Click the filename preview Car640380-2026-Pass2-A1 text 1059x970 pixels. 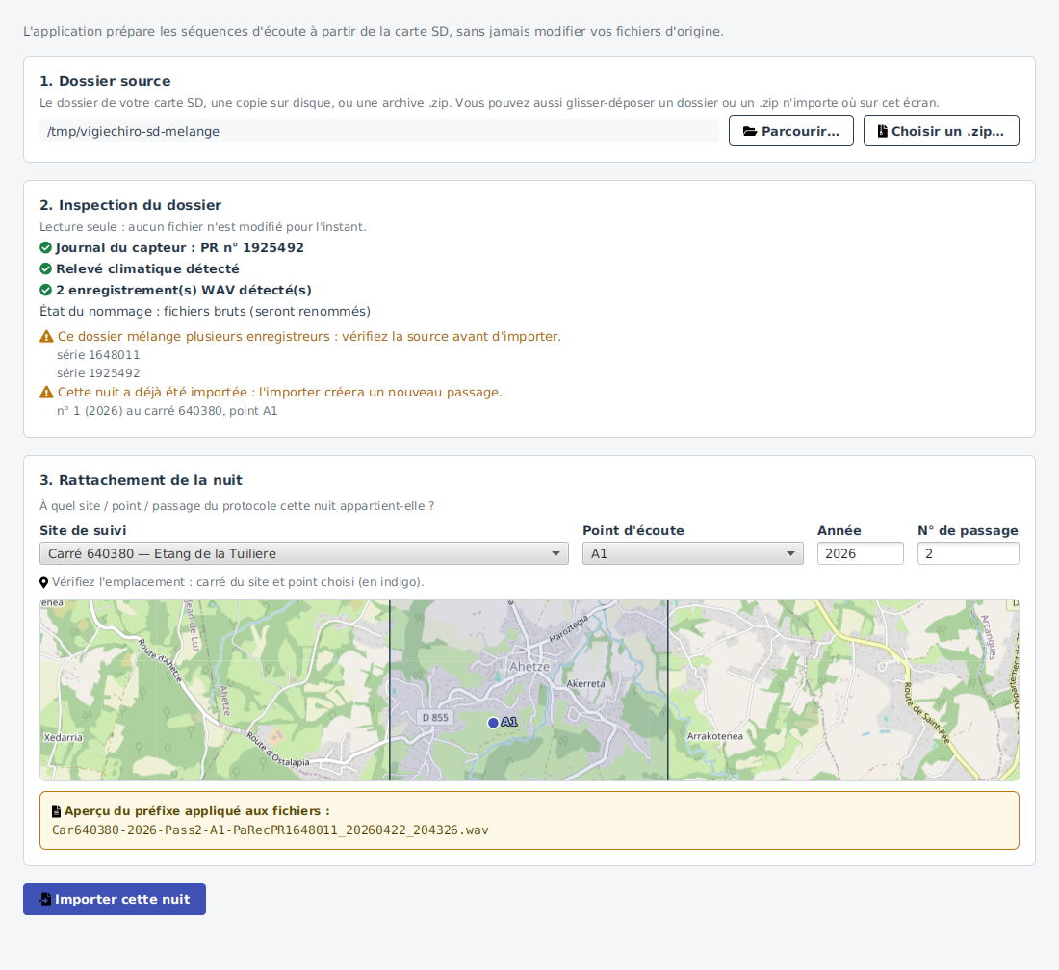click(271, 830)
